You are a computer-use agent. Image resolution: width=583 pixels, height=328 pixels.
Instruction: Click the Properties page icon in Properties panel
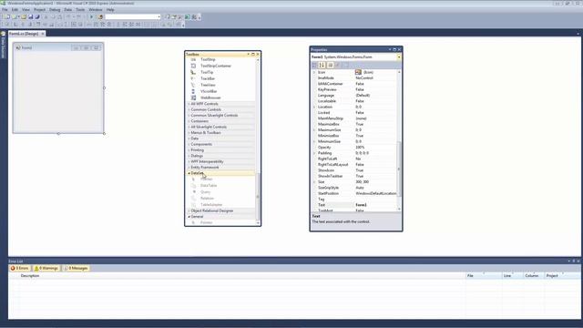point(330,65)
